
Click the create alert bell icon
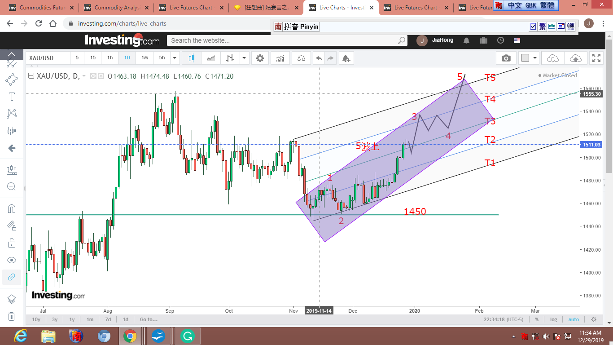pyautogui.click(x=345, y=58)
